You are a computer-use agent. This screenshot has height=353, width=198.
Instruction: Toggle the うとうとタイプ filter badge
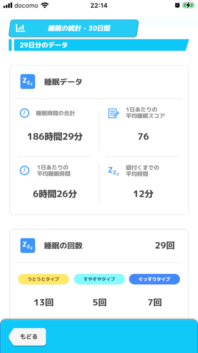[43, 279]
